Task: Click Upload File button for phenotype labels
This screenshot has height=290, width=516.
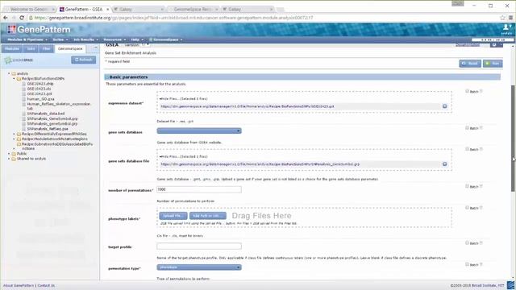Action: coord(173,216)
